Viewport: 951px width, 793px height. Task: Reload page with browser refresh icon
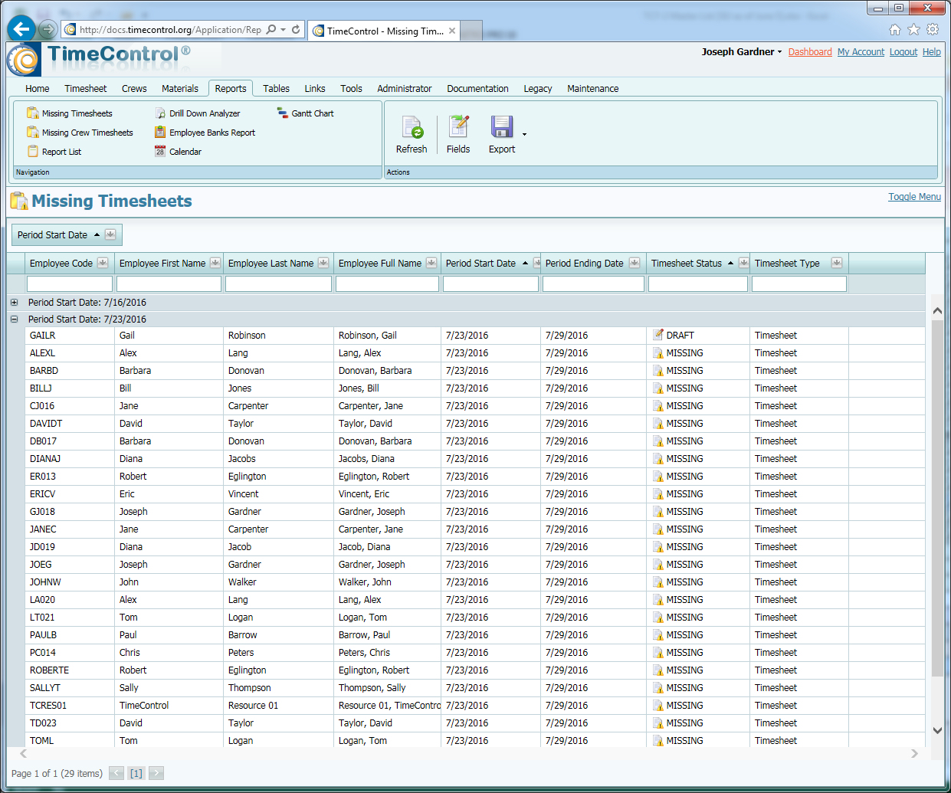click(296, 30)
